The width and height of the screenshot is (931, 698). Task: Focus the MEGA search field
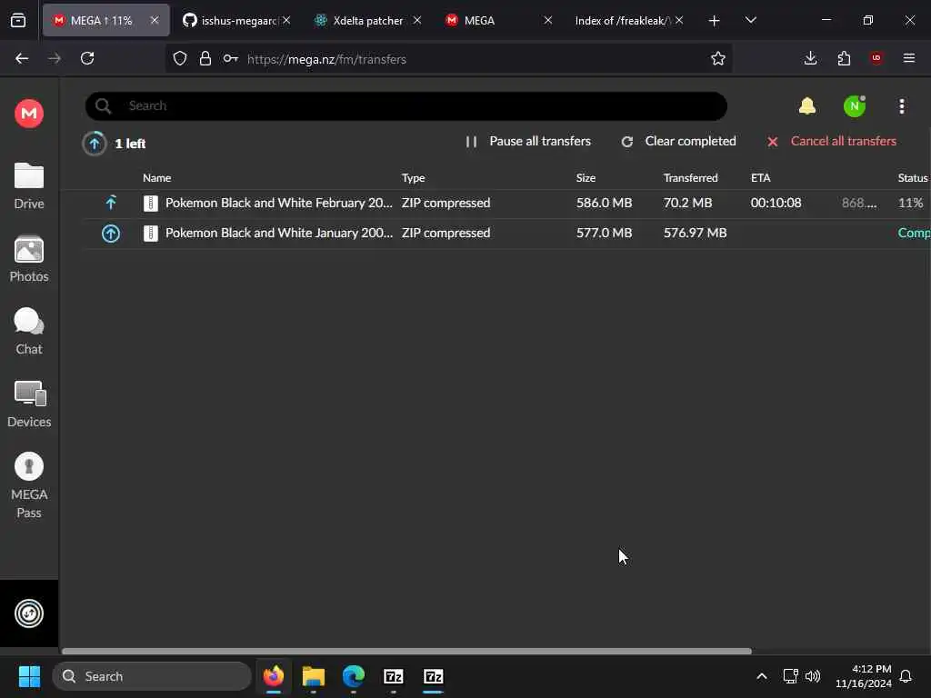406,106
